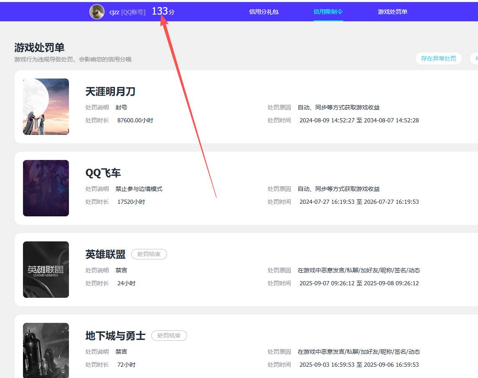Select the 英雄联盟 game title
This screenshot has width=478, height=378.
(x=105, y=254)
